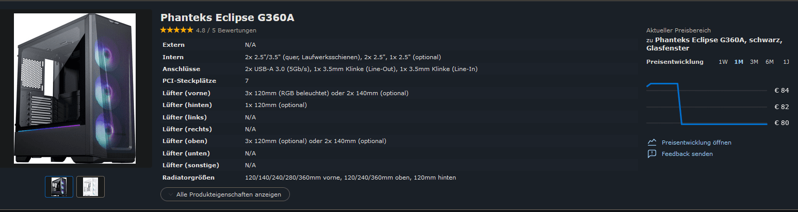Click the Feedback senden link
The image size is (798, 212).
pos(687,154)
